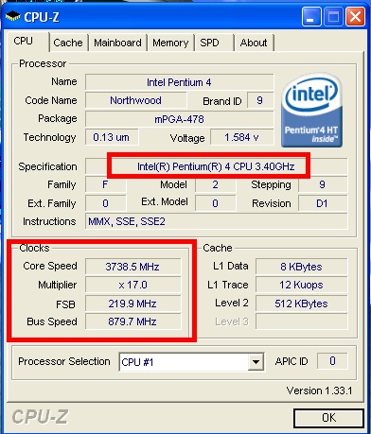Click the OK button
The height and width of the screenshot is (434, 371).
(x=328, y=418)
